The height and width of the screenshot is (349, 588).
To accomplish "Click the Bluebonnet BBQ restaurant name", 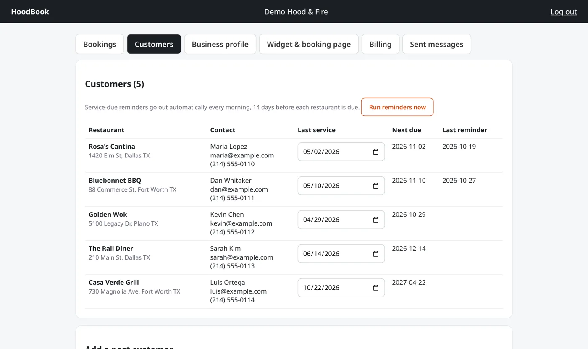I will 115,181.
